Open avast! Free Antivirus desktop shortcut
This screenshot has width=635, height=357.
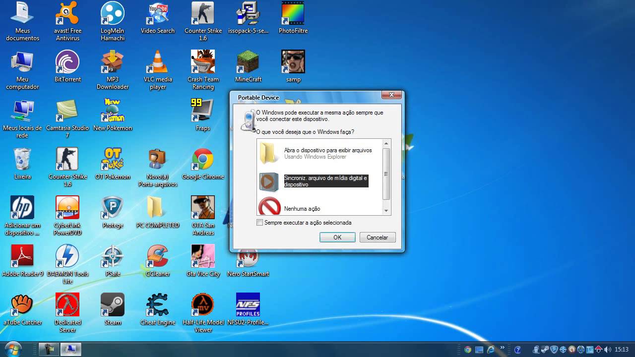68,21
